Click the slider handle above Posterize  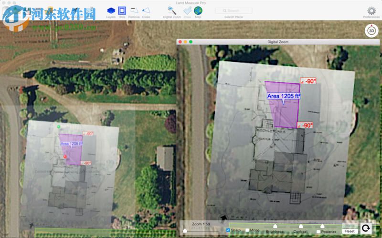point(322,227)
